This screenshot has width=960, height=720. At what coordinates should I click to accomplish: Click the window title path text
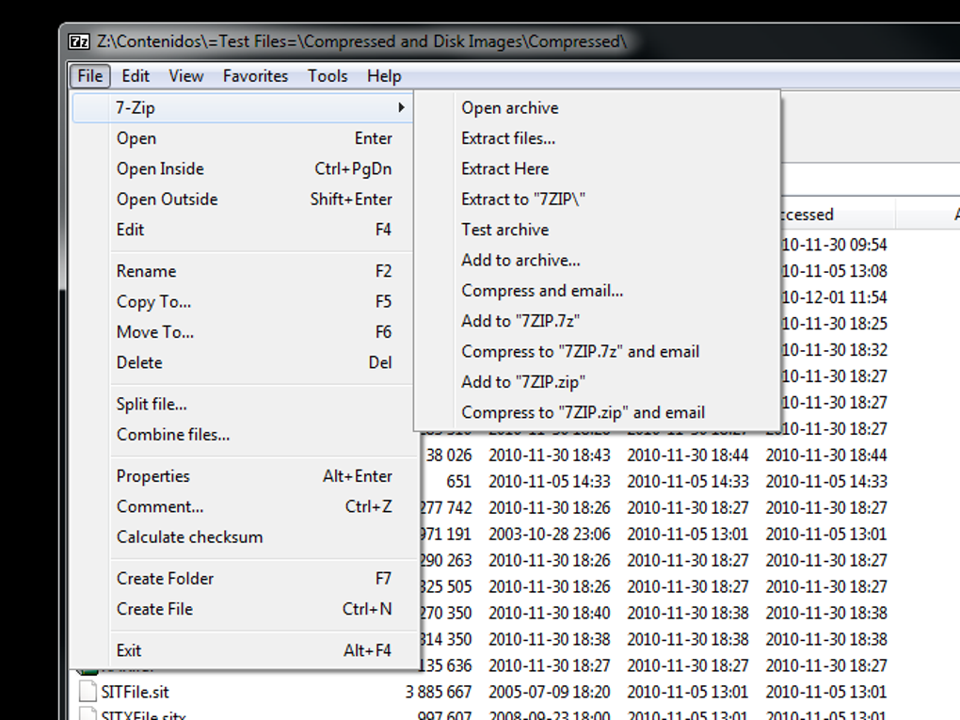coord(361,41)
